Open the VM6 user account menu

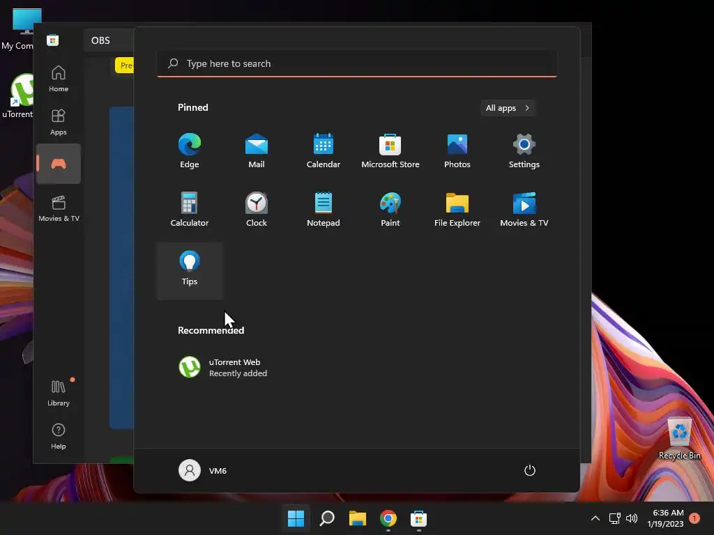point(203,470)
